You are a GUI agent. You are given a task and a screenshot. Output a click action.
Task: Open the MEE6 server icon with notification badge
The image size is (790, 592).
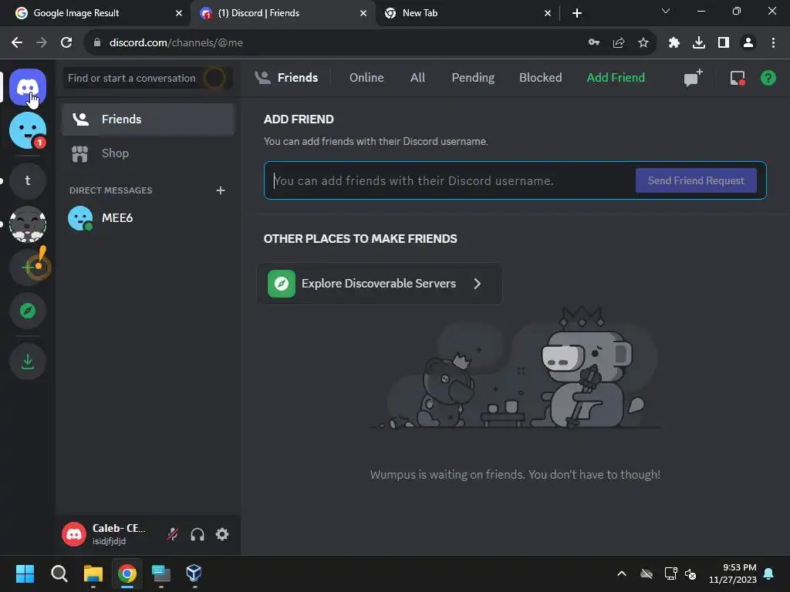coord(27,130)
